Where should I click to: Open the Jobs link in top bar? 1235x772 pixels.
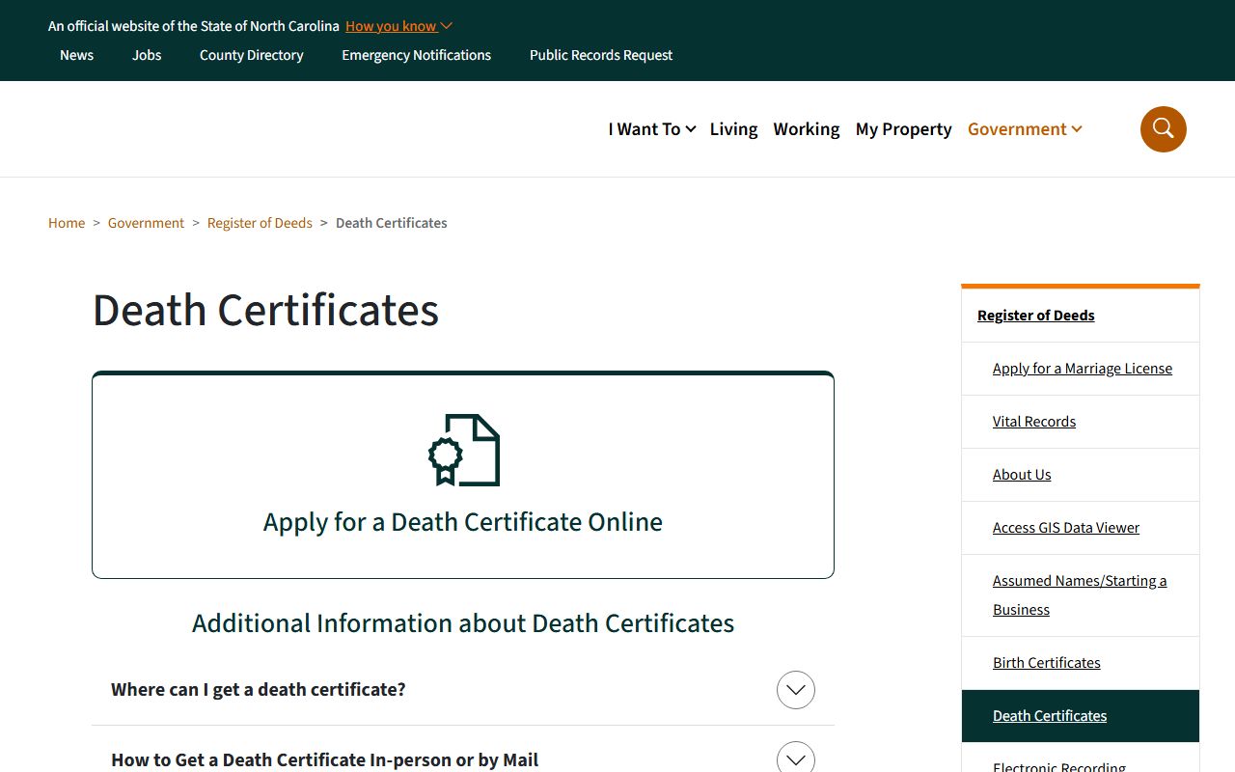coord(147,55)
